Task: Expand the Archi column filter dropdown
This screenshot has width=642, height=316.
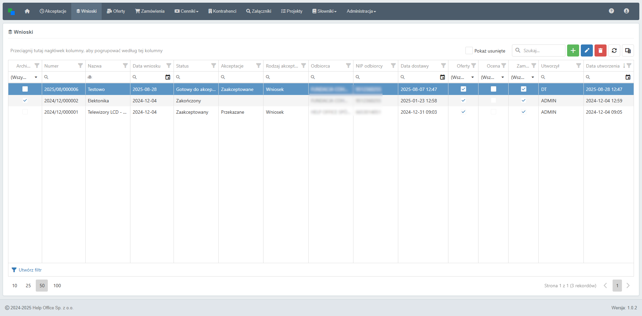Action: 36,77
